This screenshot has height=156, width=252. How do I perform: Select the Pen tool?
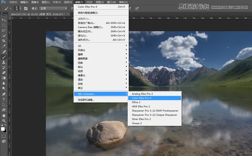(4, 94)
